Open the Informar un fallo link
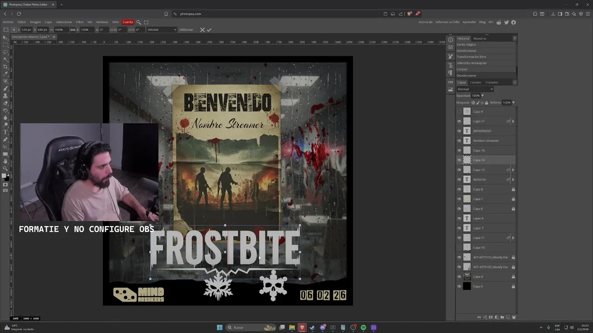This screenshot has height=333, width=593. point(448,22)
